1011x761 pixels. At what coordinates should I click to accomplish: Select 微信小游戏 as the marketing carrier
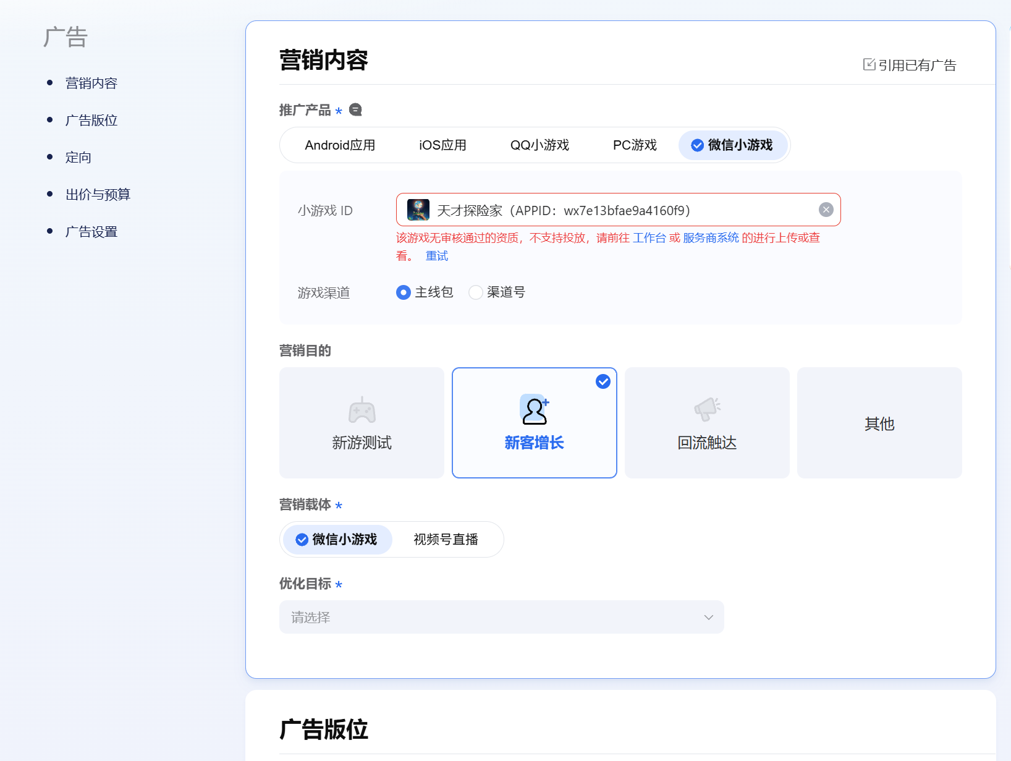pyautogui.click(x=338, y=540)
